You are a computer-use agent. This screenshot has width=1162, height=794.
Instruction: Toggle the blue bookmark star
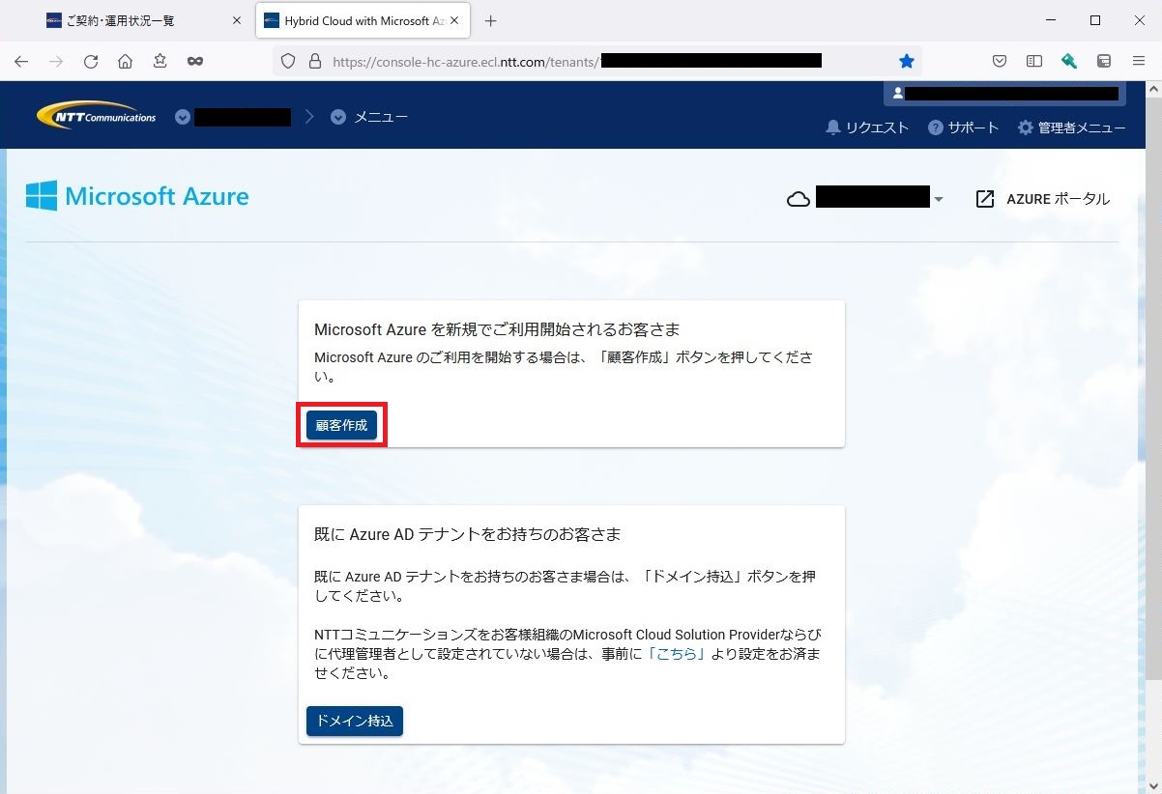(906, 61)
